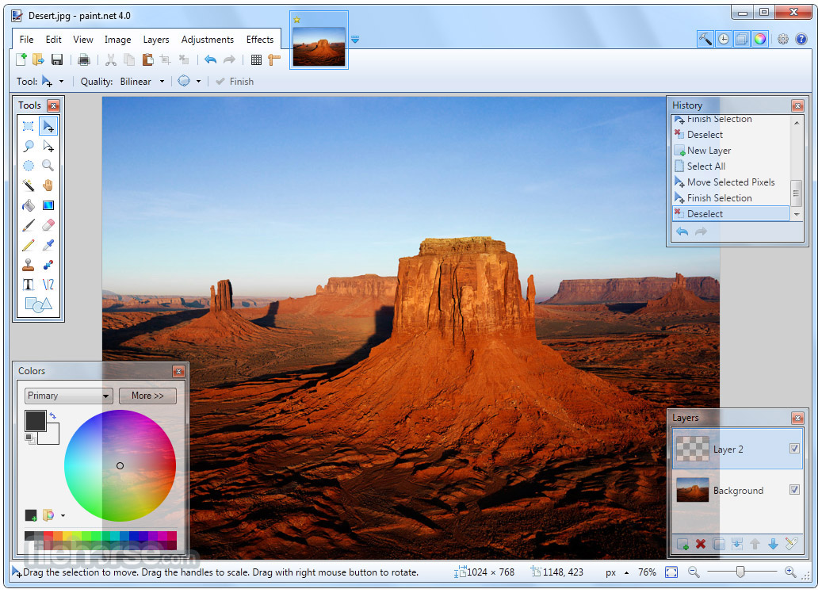
Task: Open the Quality dropdown showing Bilinear
Action: (x=143, y=81)
